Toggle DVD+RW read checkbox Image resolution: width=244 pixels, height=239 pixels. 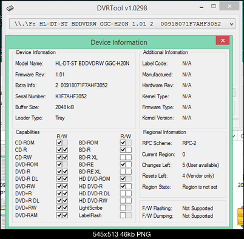(x=59, y=207)
